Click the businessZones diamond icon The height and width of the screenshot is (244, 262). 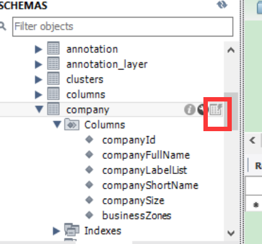89,215
